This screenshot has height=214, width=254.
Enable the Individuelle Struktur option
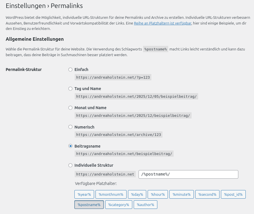point(70,165)
